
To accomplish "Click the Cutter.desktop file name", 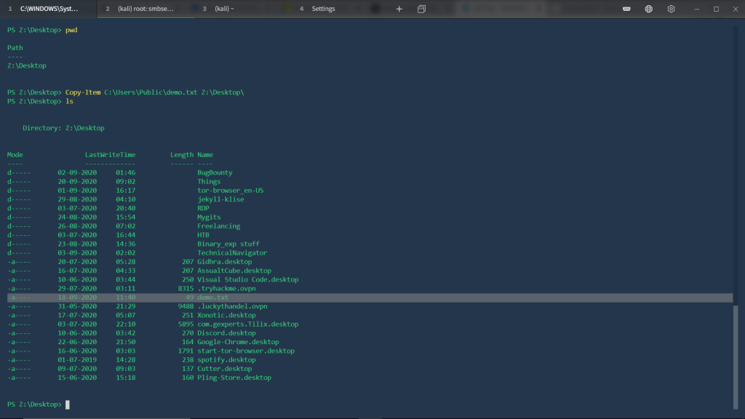I will (x=225, y=369).
